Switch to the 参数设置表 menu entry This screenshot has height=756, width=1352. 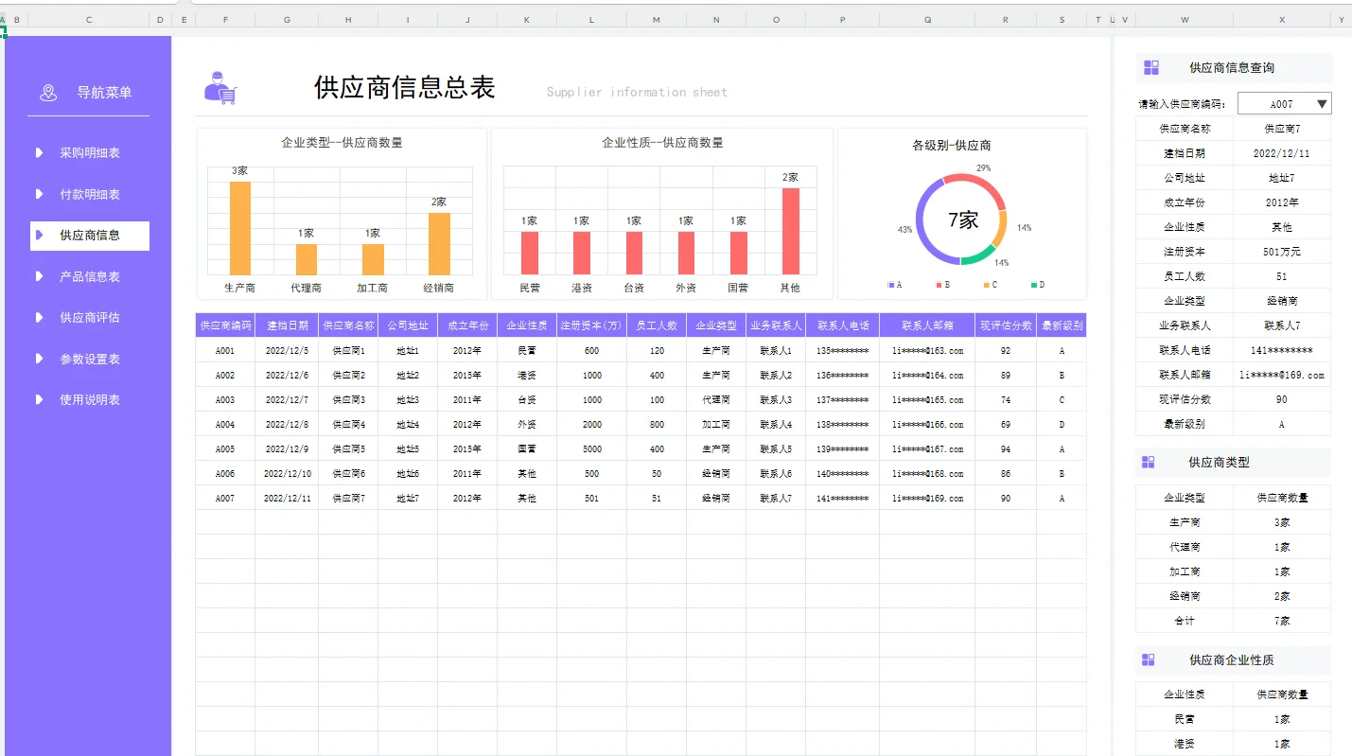88,358
